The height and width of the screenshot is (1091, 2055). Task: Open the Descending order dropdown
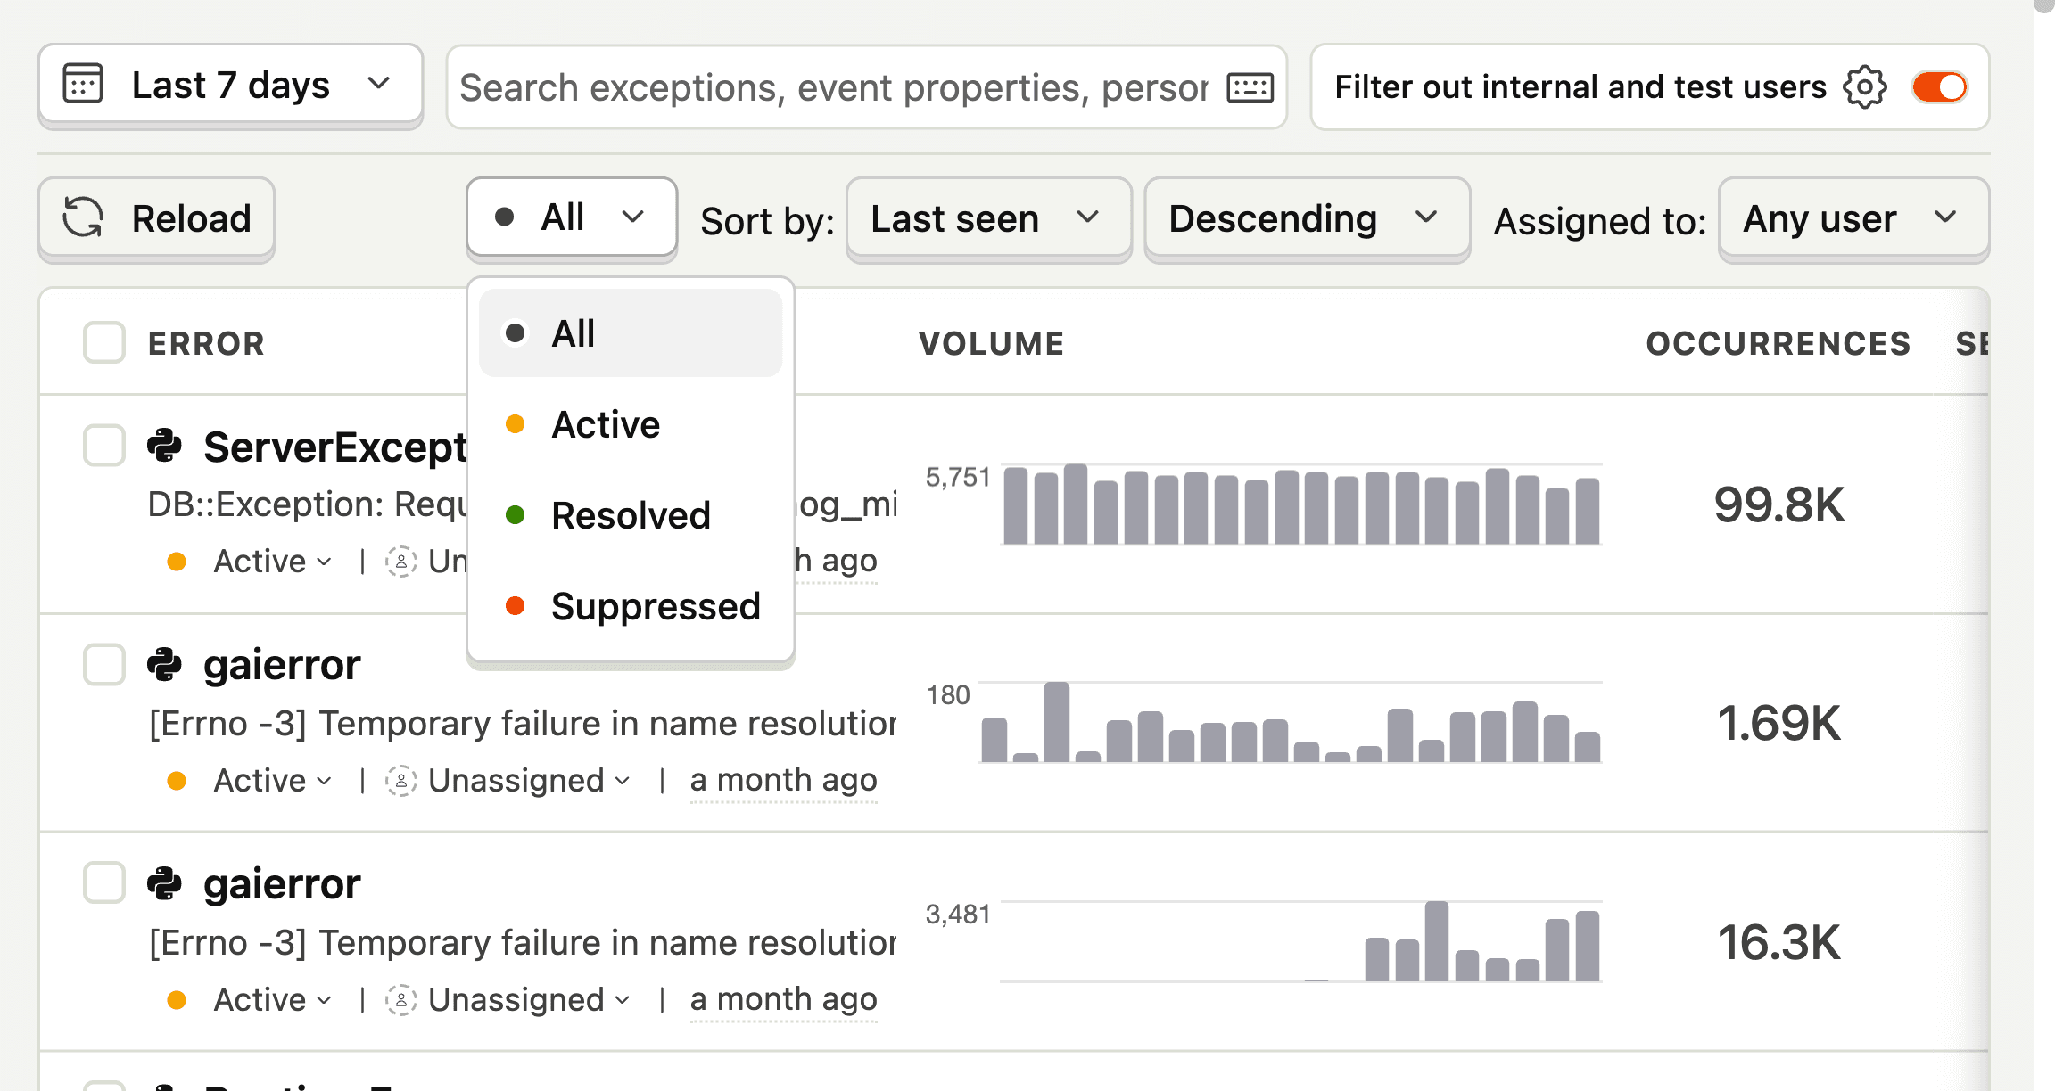pyautogui.click(x=1307, y=218)
